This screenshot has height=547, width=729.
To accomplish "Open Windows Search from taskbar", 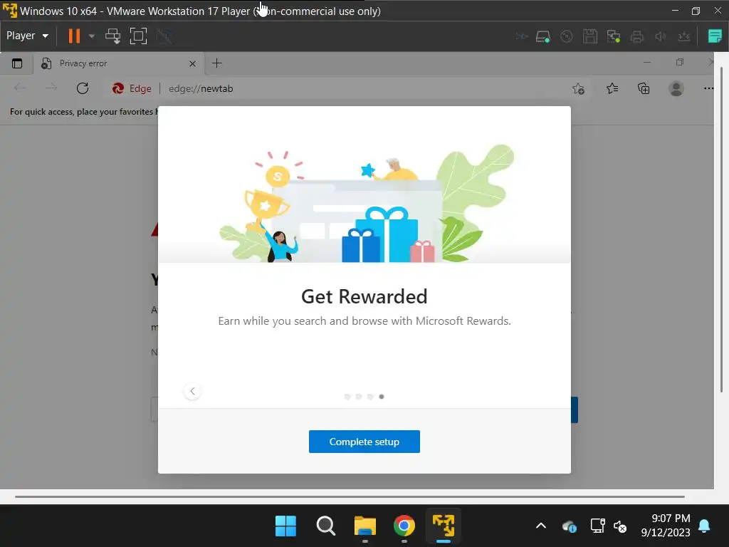I will click(325, 526).
